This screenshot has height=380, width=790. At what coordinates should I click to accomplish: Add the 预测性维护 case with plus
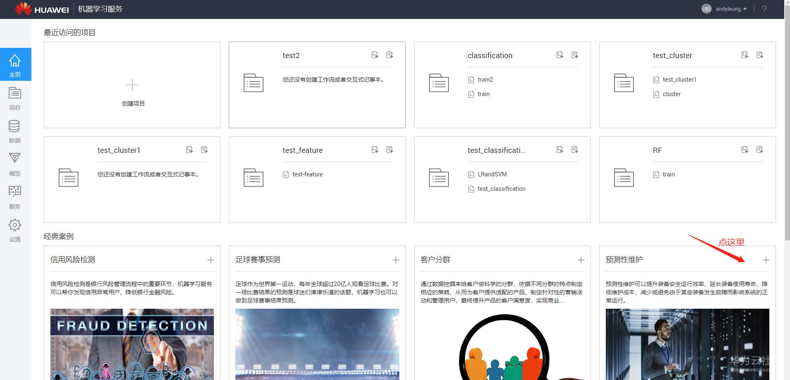click(766, 260)
